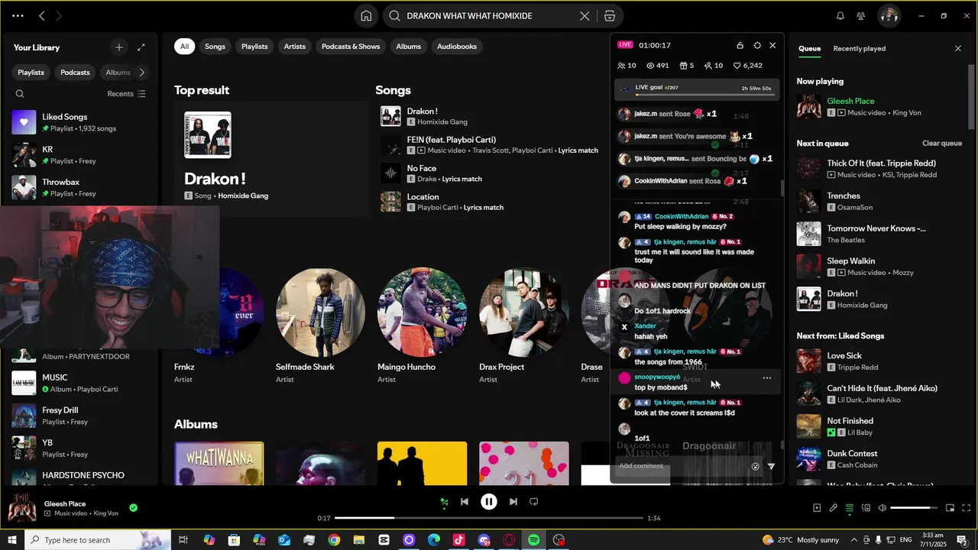
Task: Open the notifications bell
Action: click(840, 16)
